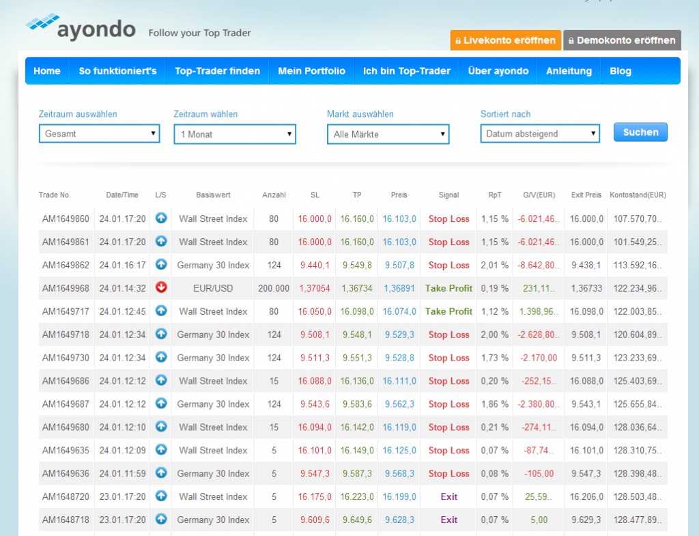This screenshot has height=536, width=699.
Task: Click long arrow icon for trade AM1649717
Action: [x=161, y=311]
